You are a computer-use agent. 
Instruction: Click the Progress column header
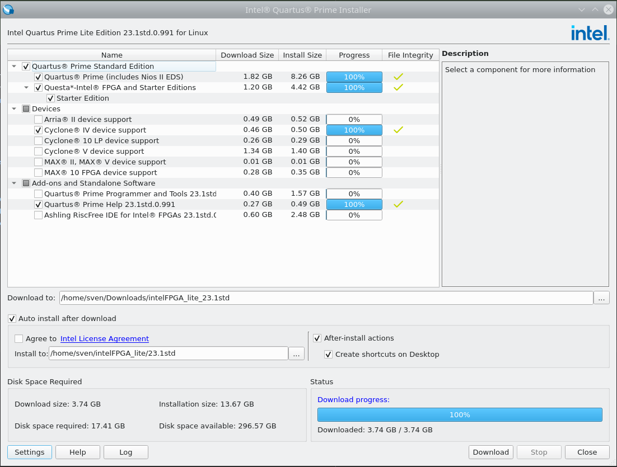point(354,55)
